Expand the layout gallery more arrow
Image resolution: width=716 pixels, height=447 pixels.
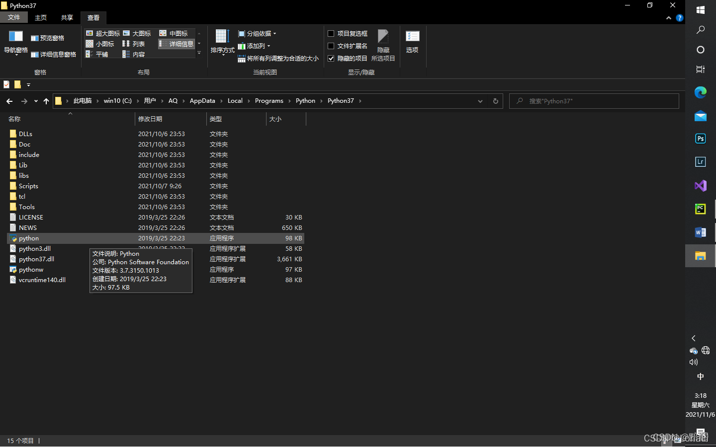(199, 53)
